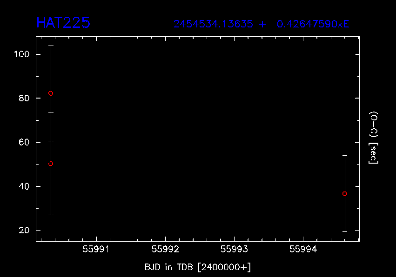
Task: Click the y-axis tick label 100
Action: (22, 54)
